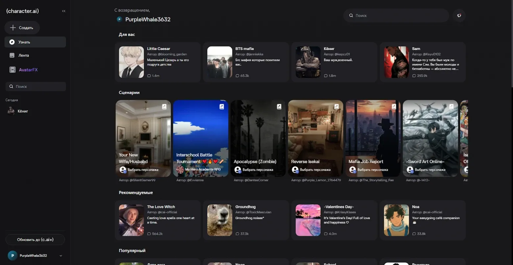
Task: Open the expand arrow on Your New Wife/Husbabd card
Action: point(164,106)
